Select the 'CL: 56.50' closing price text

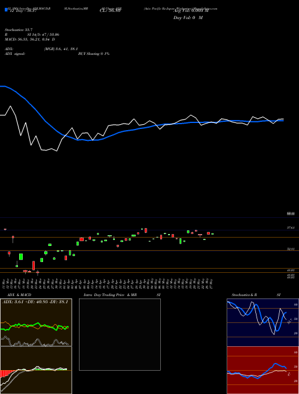point(110,11)
